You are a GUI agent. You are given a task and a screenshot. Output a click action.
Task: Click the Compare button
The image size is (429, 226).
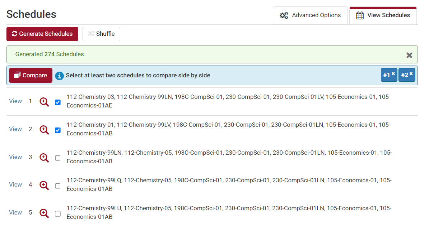31,76
